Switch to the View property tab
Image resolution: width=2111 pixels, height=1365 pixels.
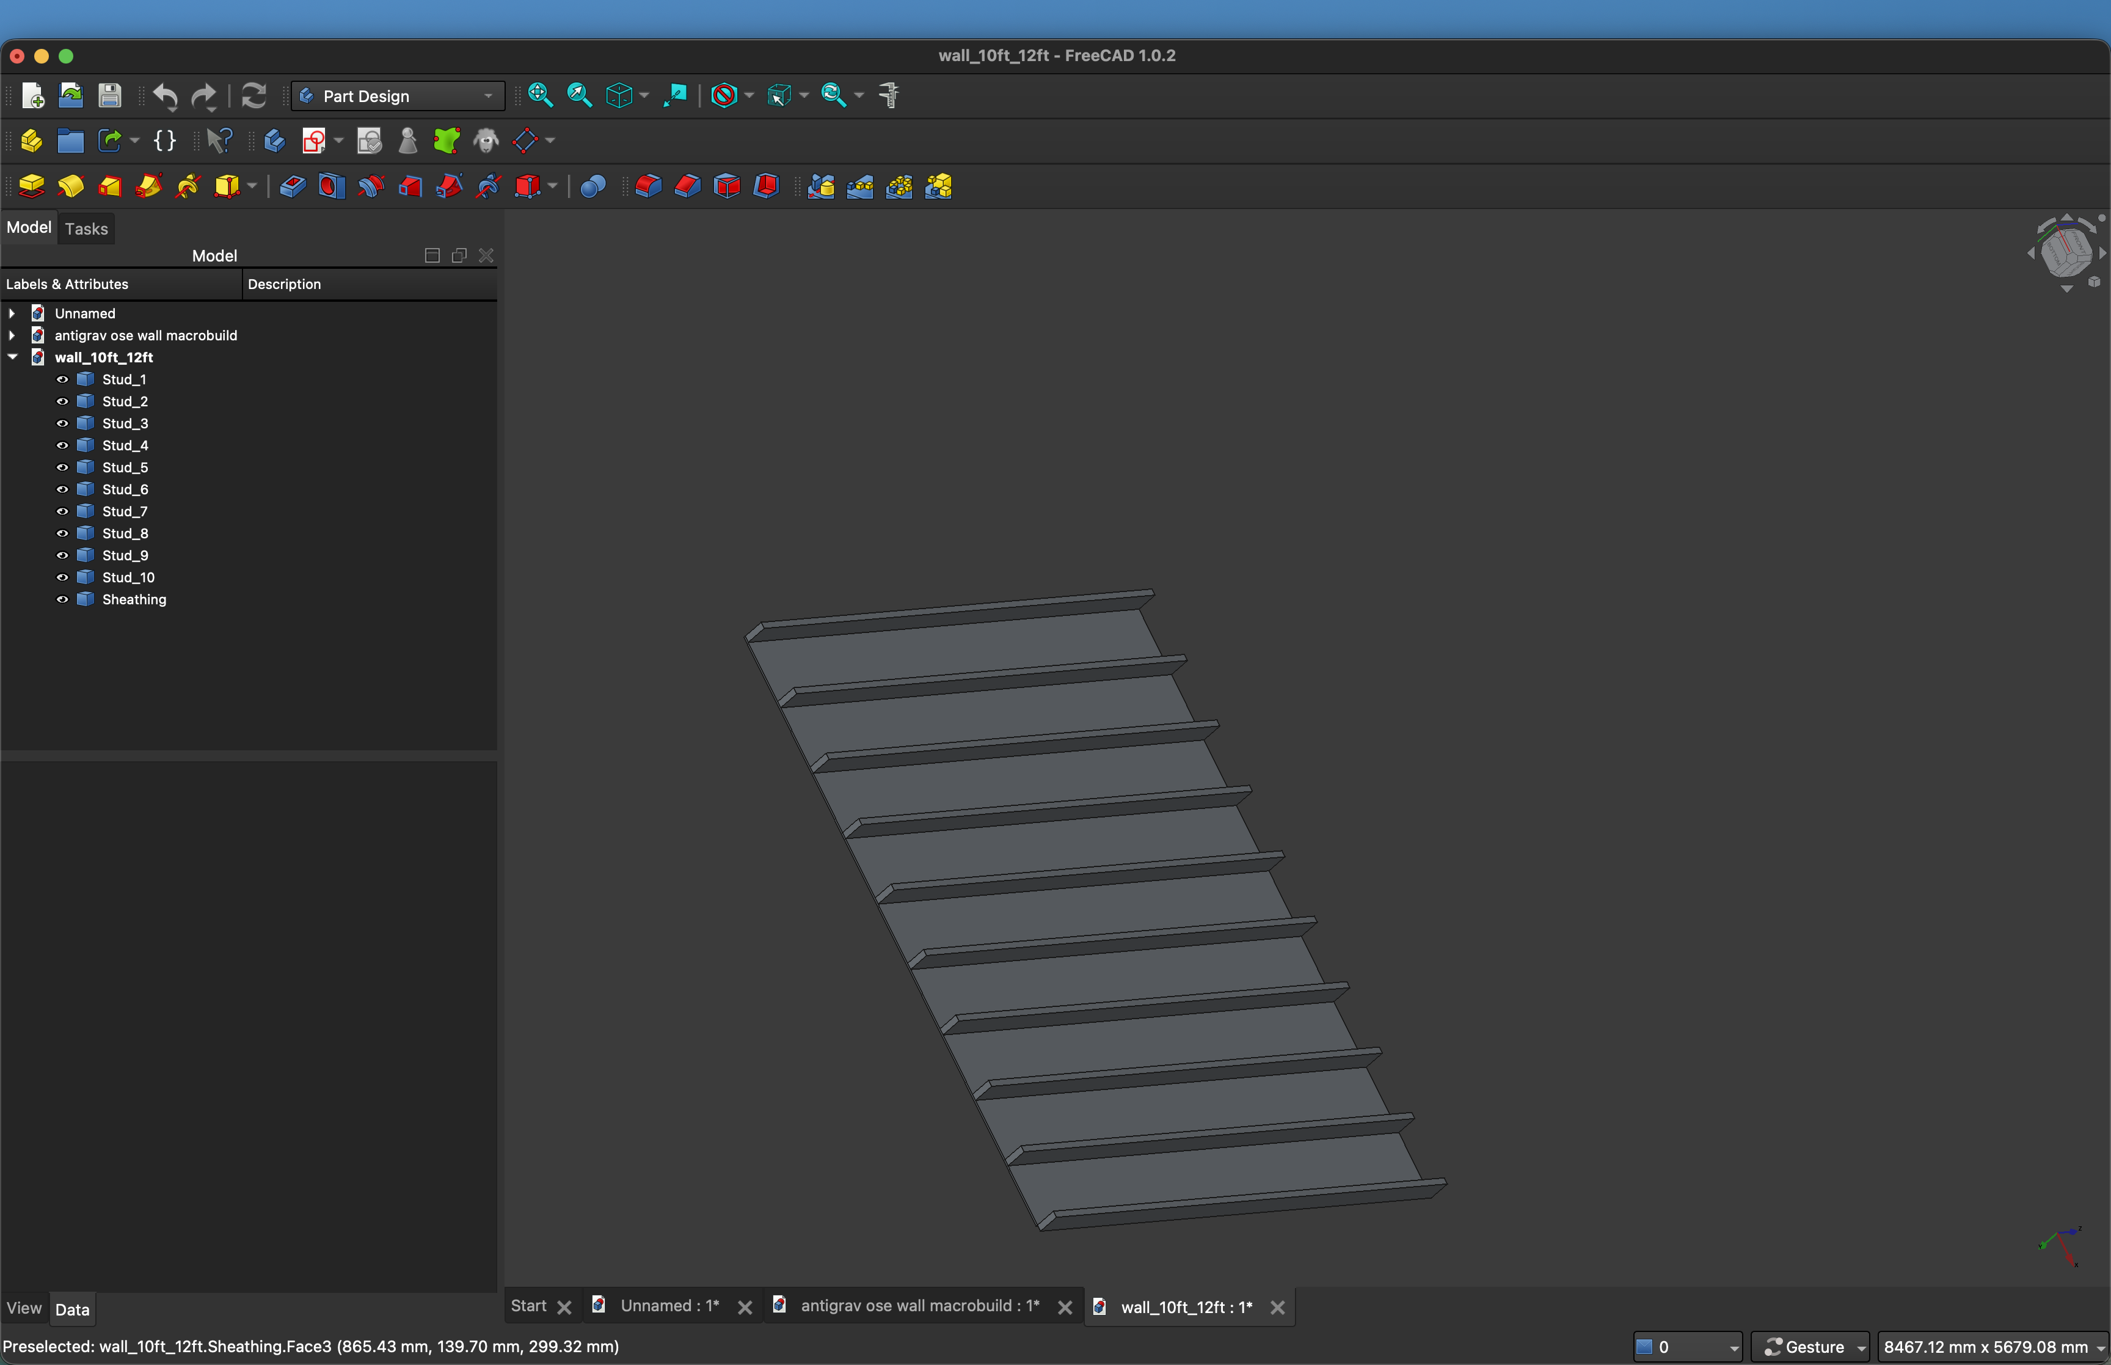tap(24, 1308)
